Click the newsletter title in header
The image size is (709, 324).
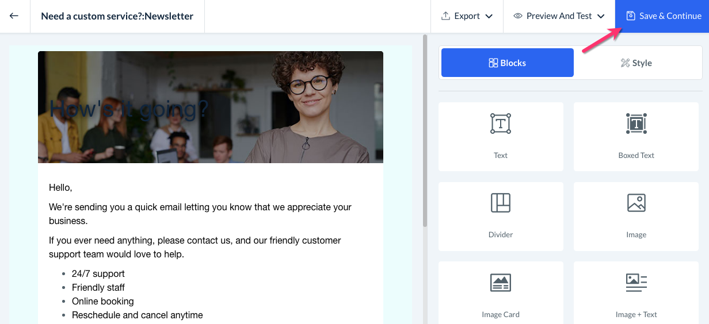coord(117,16)
